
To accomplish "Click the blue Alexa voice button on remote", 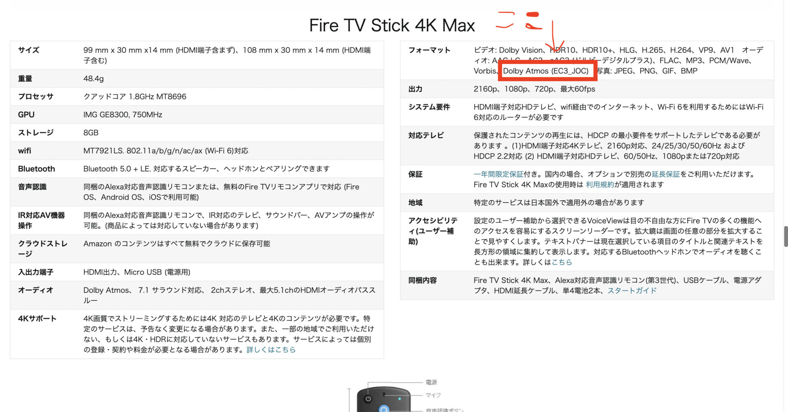I will coord(383,409).
